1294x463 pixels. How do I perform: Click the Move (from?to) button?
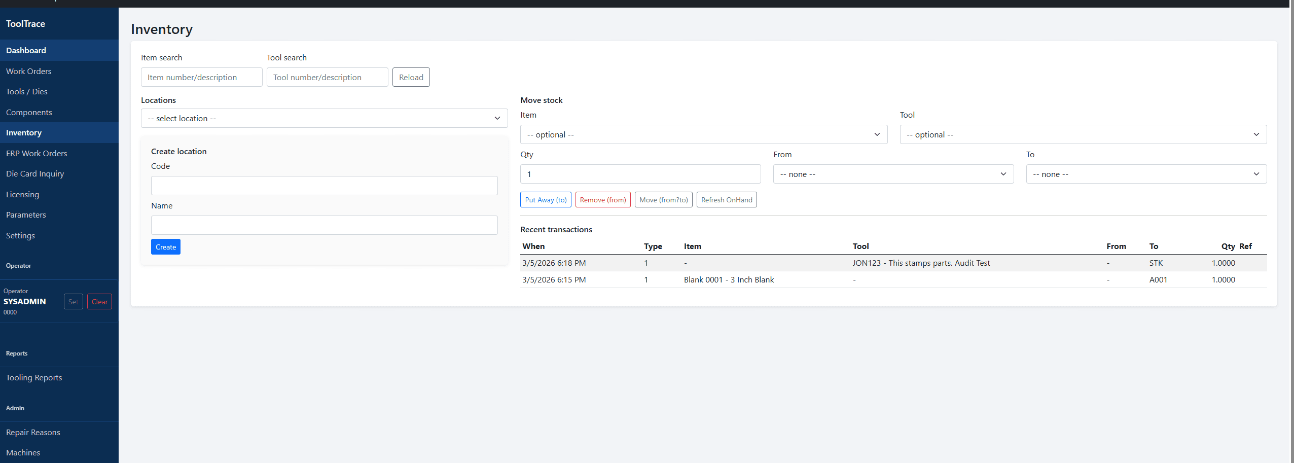663,200
